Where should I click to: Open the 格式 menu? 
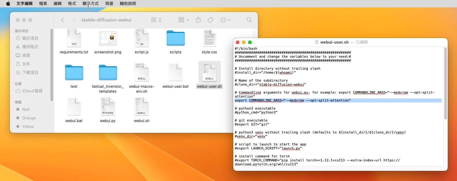(72, 4)
